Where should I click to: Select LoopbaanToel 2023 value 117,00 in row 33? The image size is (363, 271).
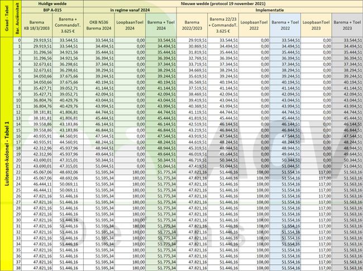pyautogui.click(x=316, y=238)
